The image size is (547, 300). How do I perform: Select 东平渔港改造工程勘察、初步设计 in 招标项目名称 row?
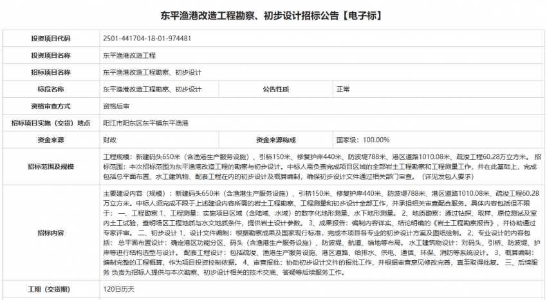click(x=152, y=73)
